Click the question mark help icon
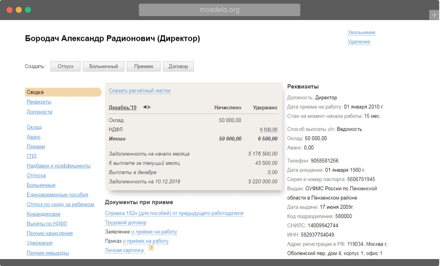Screen dimensions: 440x266 (151, 248)
